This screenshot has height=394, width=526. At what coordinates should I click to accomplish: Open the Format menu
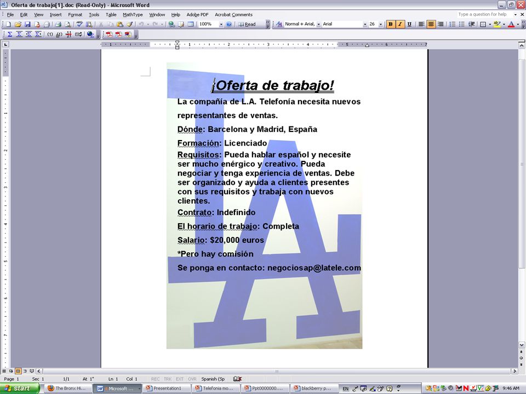coord(75,15)
